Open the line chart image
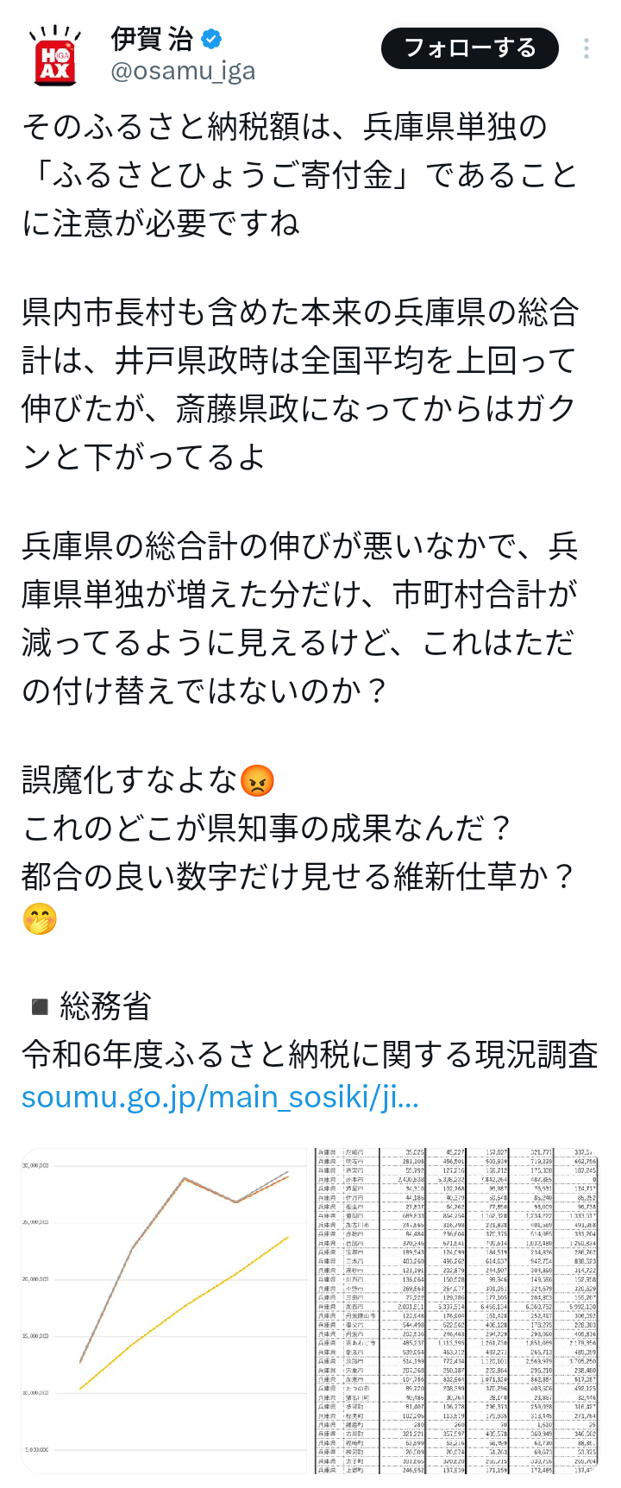This screenshot has height=1488, width=621. pos(164,1310)
